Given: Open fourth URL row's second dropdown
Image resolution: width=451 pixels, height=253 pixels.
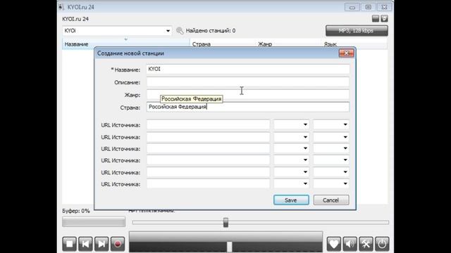Looking at the screenshot, I should pyautogui.click(x=345, y=160).
